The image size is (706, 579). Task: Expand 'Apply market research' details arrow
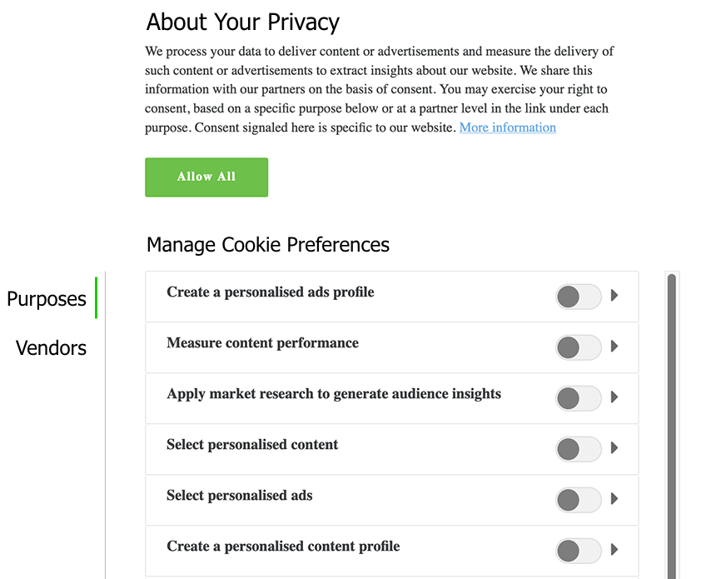point(614,397)
